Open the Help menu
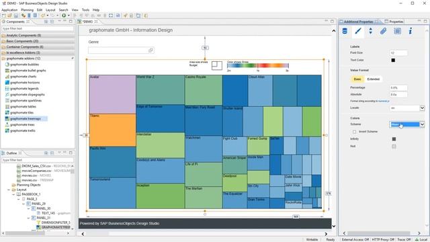This screenshot has height=242, width=430. 96,10
